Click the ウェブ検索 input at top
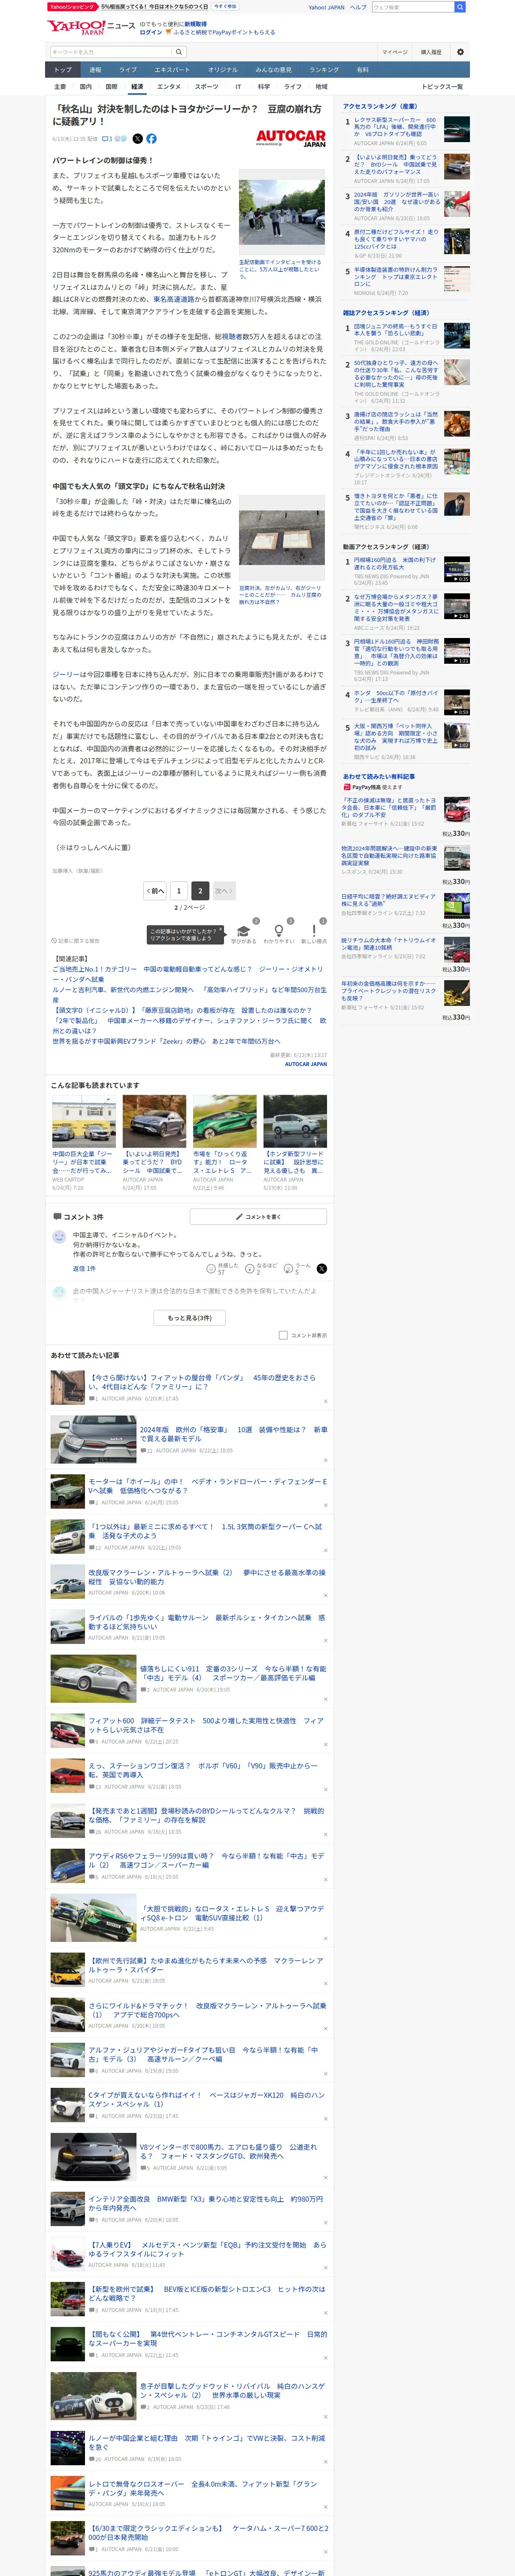 click(412, 7)
